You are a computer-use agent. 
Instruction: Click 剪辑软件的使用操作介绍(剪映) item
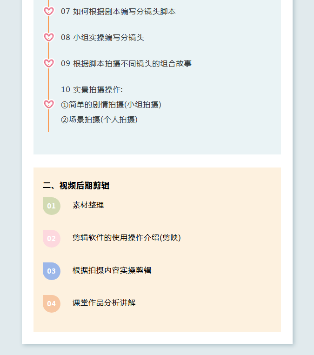coord(127,237)
